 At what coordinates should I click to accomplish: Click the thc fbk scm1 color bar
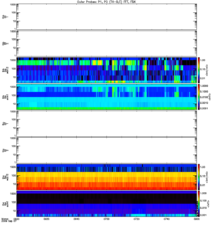pyautogui.click(x=199, y=204)
